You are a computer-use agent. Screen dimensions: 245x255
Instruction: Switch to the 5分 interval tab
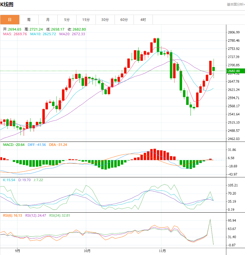[x=67, y=20]
